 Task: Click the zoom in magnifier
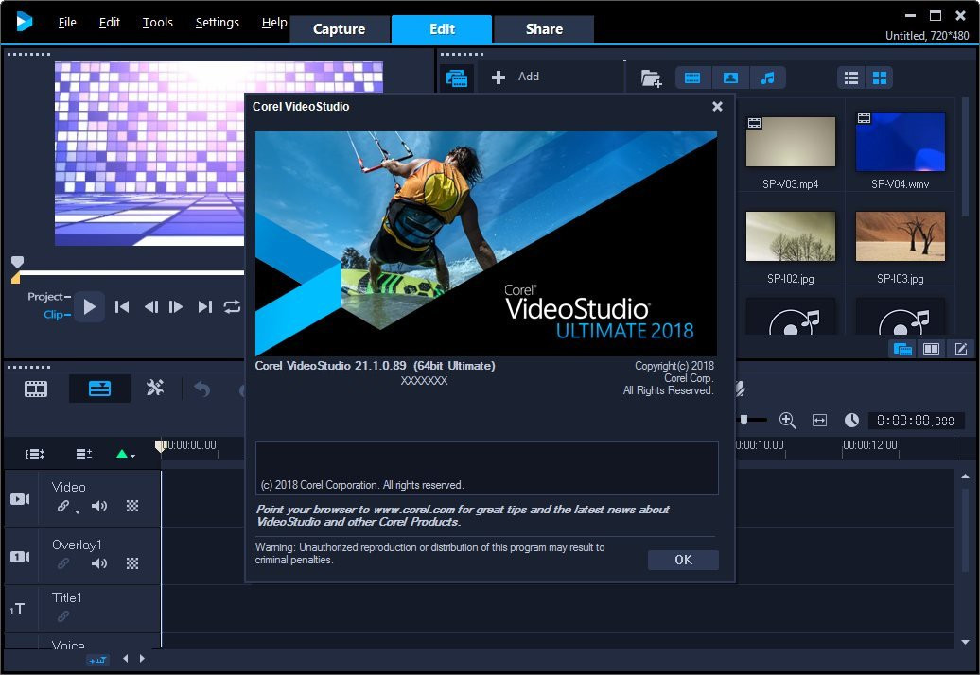click(x=787, y=421)
